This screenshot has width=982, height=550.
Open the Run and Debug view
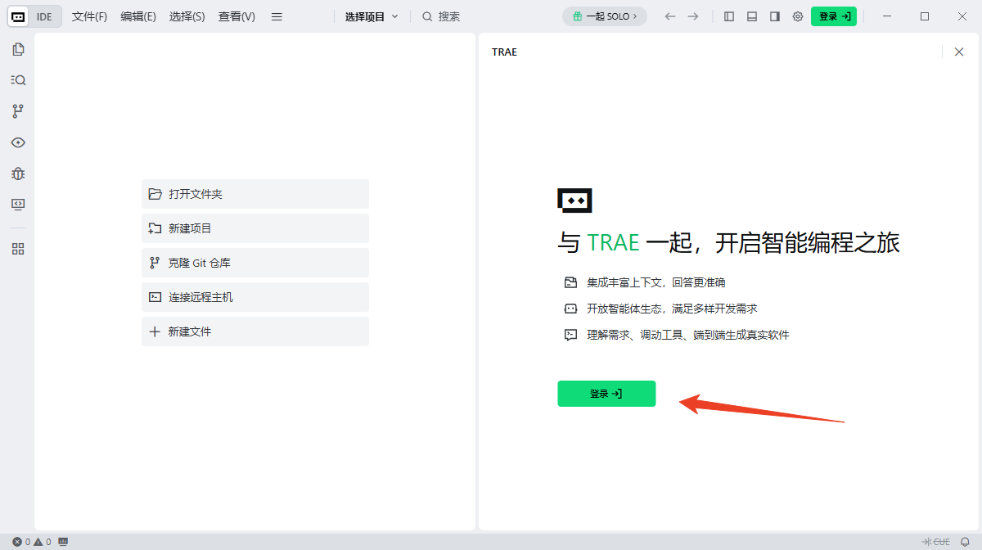17,173
